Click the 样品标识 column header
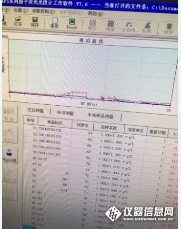181x229 pixels. coord(55,122)
